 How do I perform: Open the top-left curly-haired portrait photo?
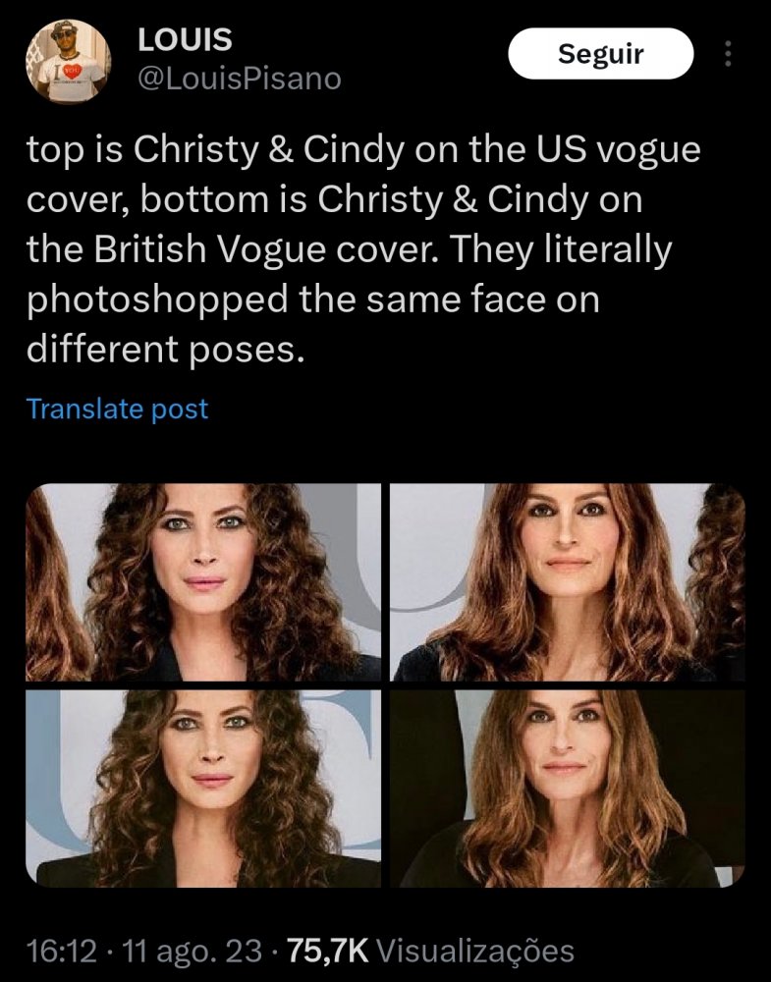point(203,581)
